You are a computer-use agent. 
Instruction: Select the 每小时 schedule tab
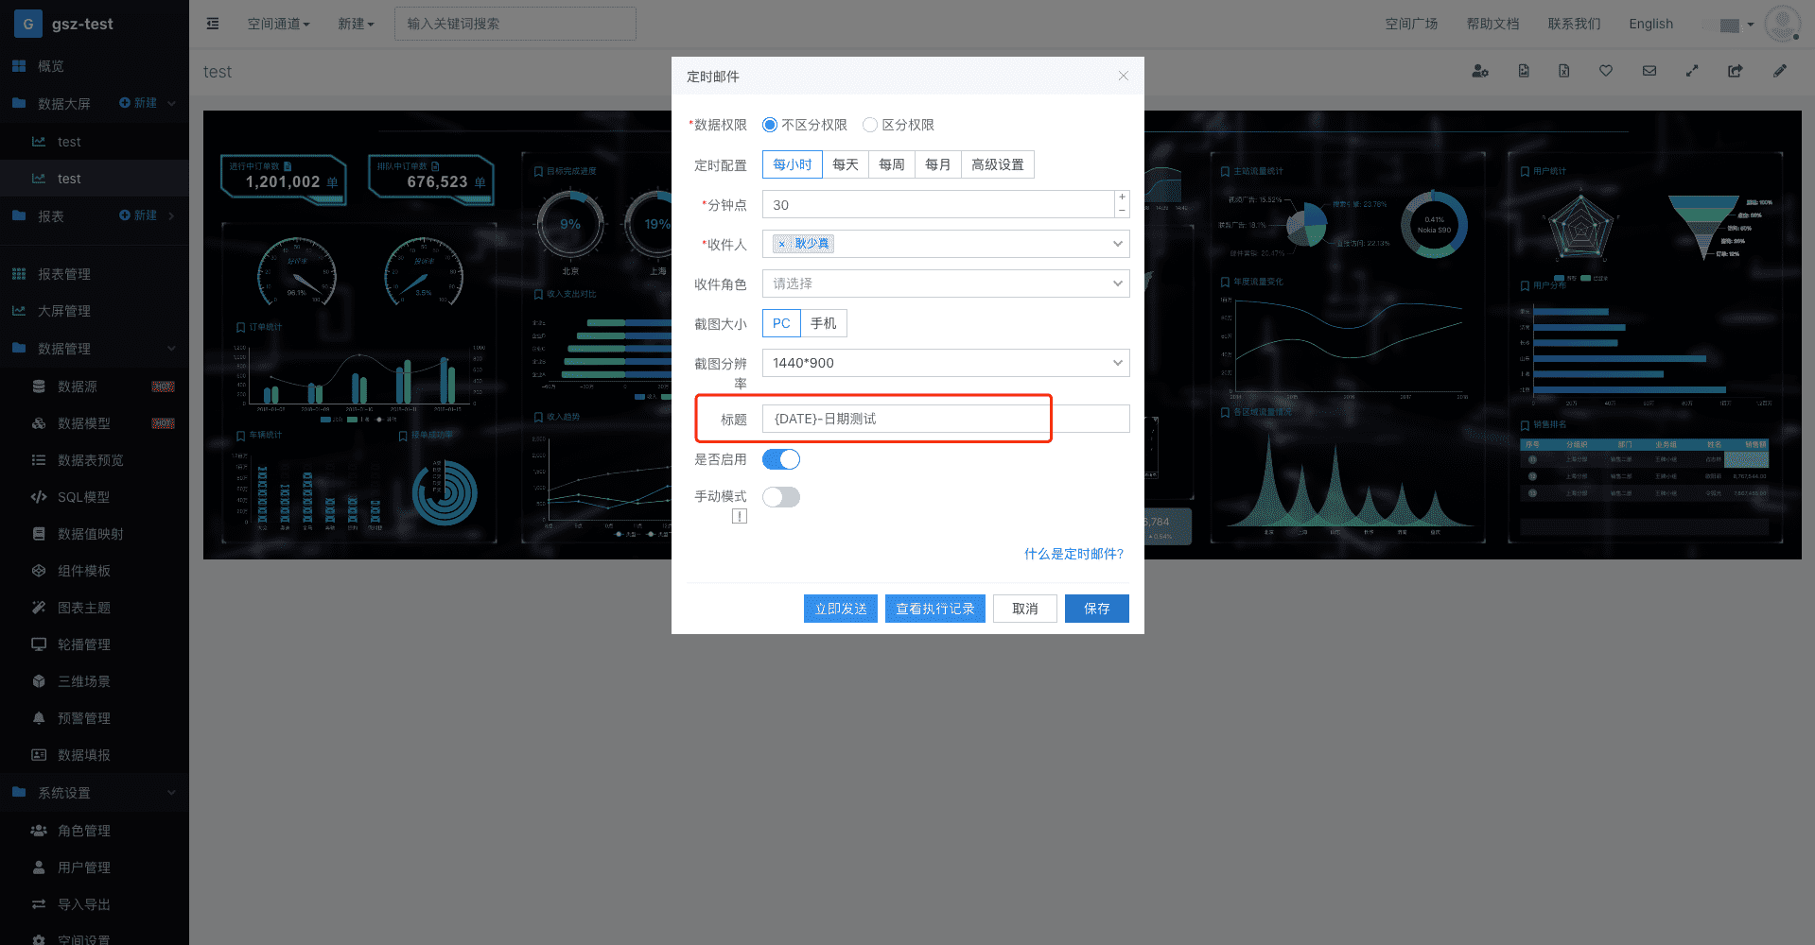pos(793,164)
